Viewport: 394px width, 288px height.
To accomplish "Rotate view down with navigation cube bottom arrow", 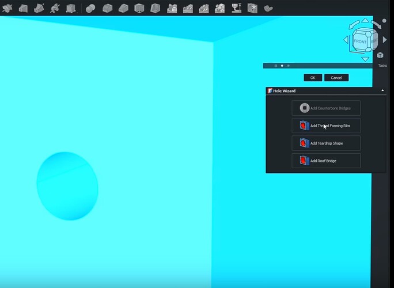I will (365, 59).
